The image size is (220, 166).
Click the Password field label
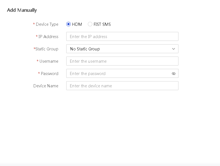click(x=49, y=73)
